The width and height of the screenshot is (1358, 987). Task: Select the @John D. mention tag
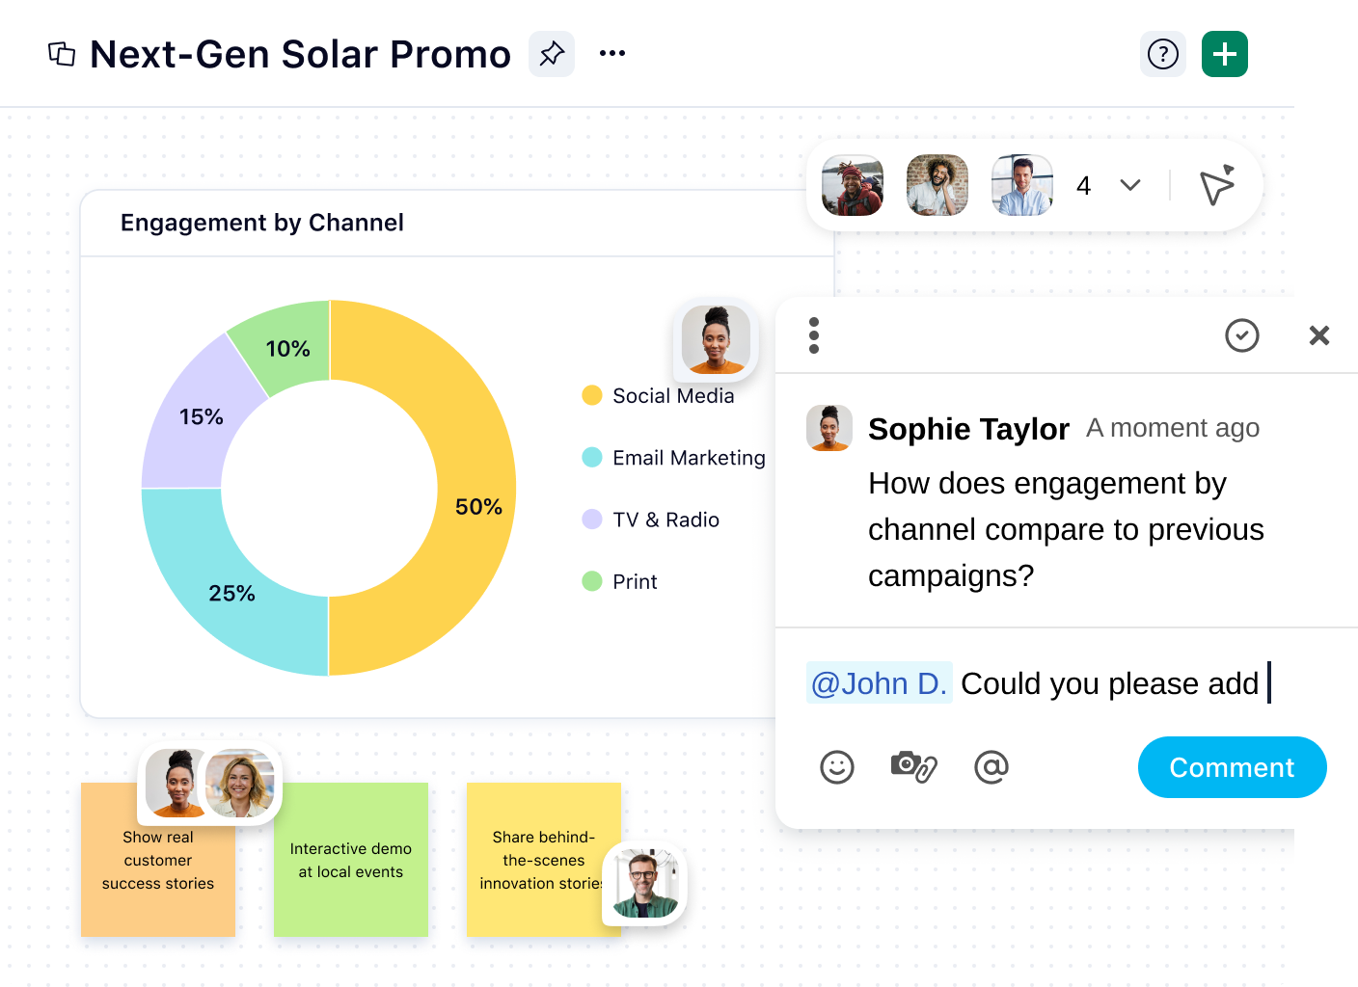pyautogui.click(x=879, y=683)
